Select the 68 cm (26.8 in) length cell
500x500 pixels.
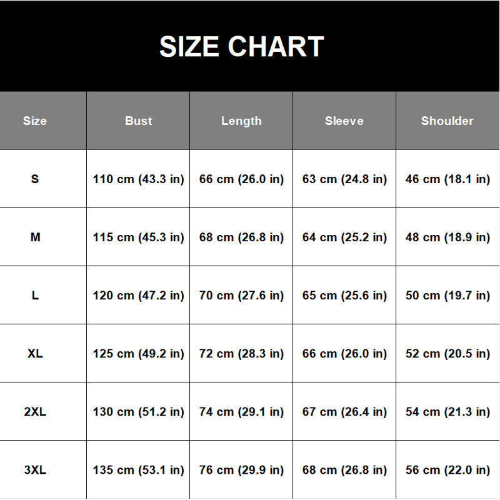[x=241, y=237]
